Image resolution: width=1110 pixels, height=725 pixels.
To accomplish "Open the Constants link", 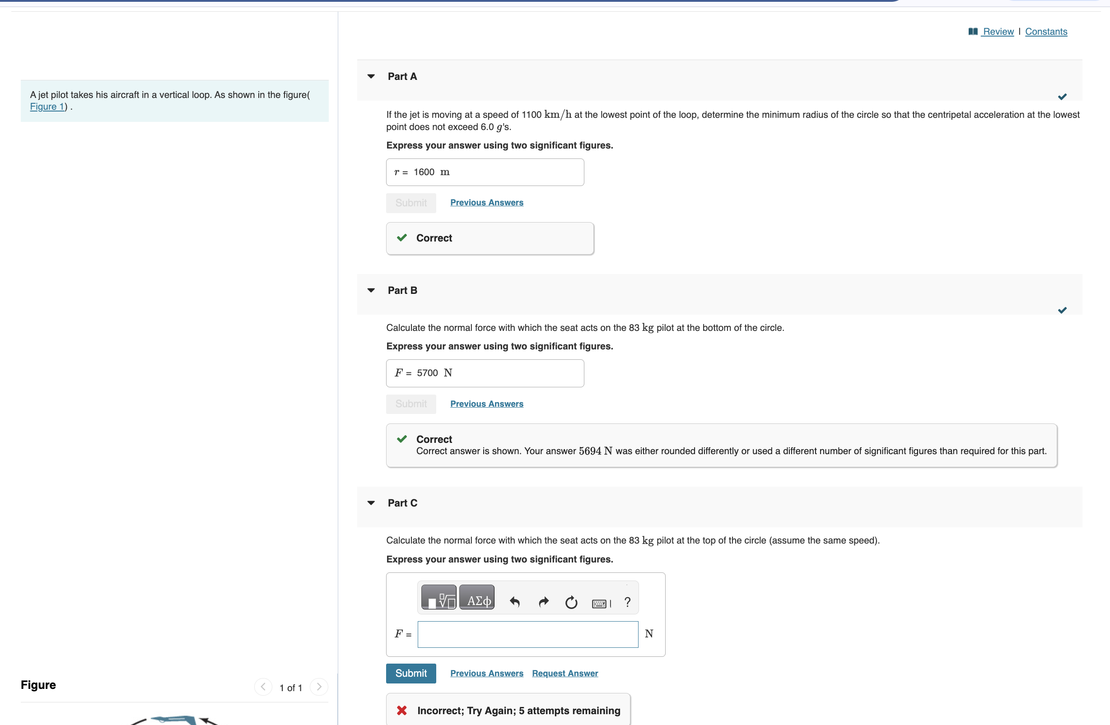I will pos(1046,32).
